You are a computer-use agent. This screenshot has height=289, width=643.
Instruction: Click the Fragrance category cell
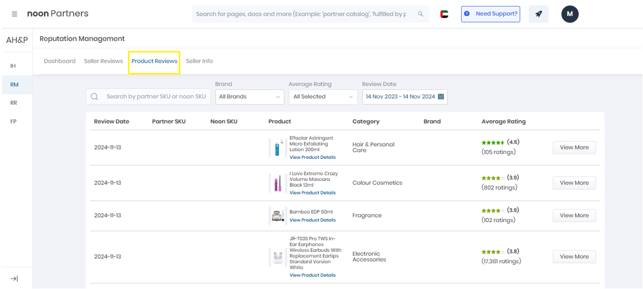[x=367, y=215]
